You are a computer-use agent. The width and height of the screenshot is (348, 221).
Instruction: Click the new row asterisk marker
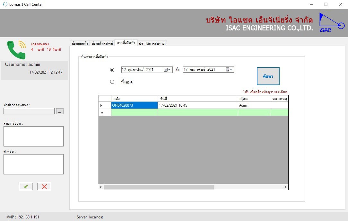coord(102,113)
